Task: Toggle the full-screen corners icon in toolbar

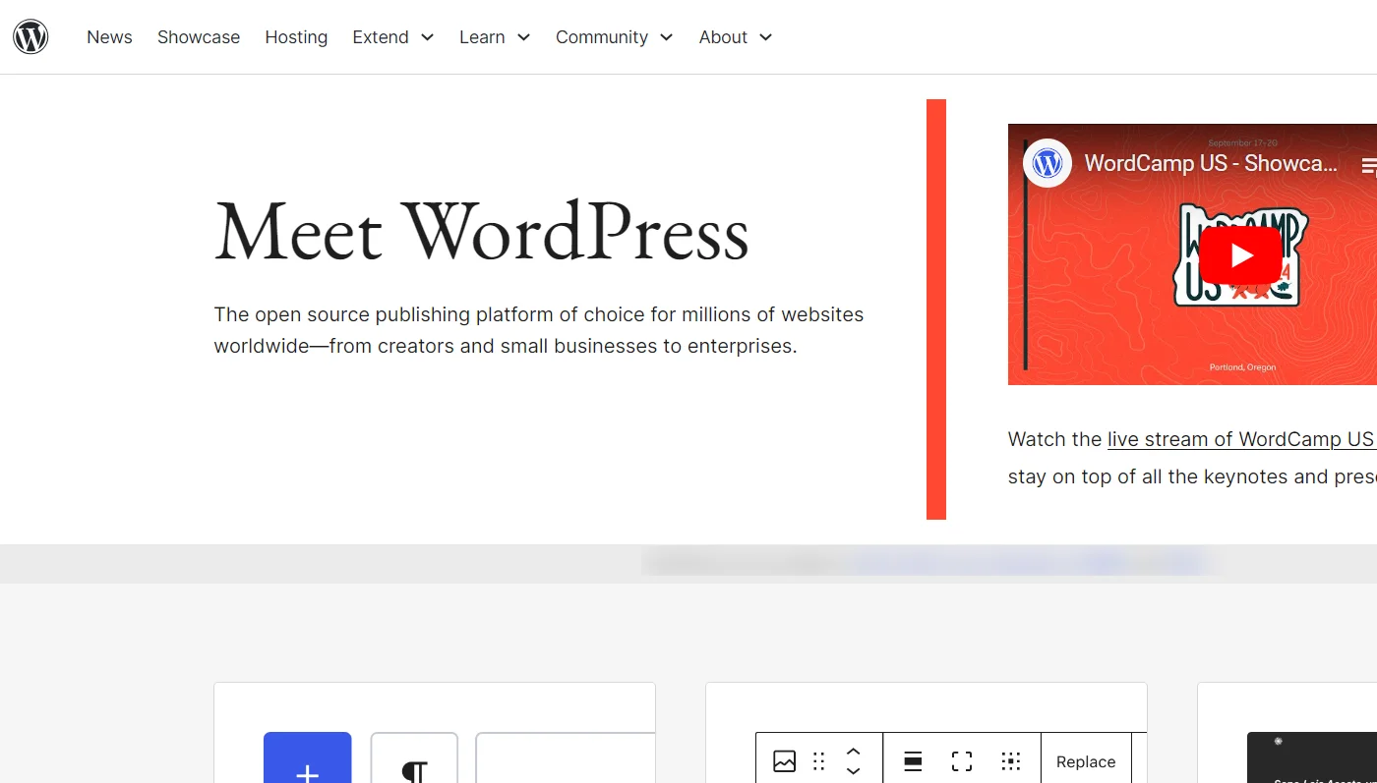Action: click(x=962, y=761)
